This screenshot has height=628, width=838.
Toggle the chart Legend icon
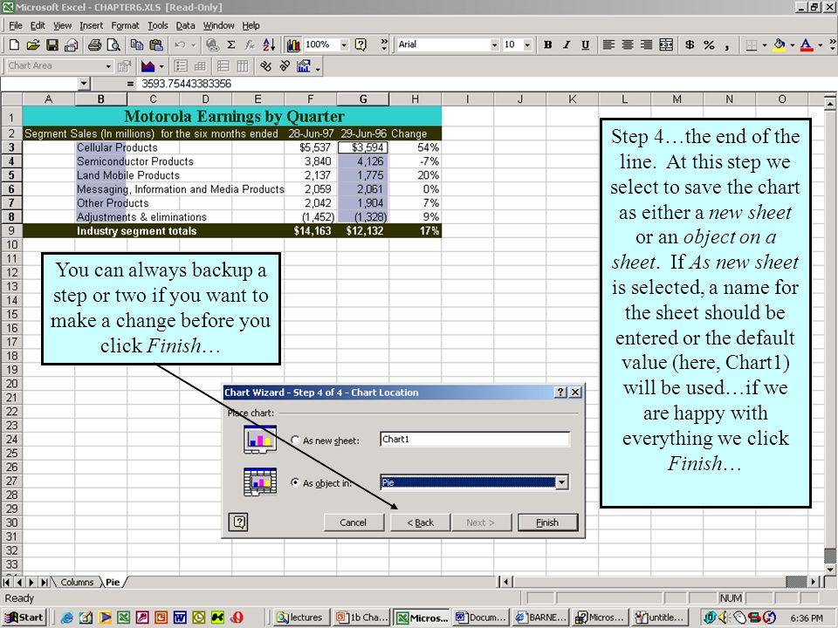tap(181, 66)
